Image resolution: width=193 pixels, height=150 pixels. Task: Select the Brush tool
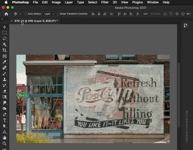(x=5, y=74)
